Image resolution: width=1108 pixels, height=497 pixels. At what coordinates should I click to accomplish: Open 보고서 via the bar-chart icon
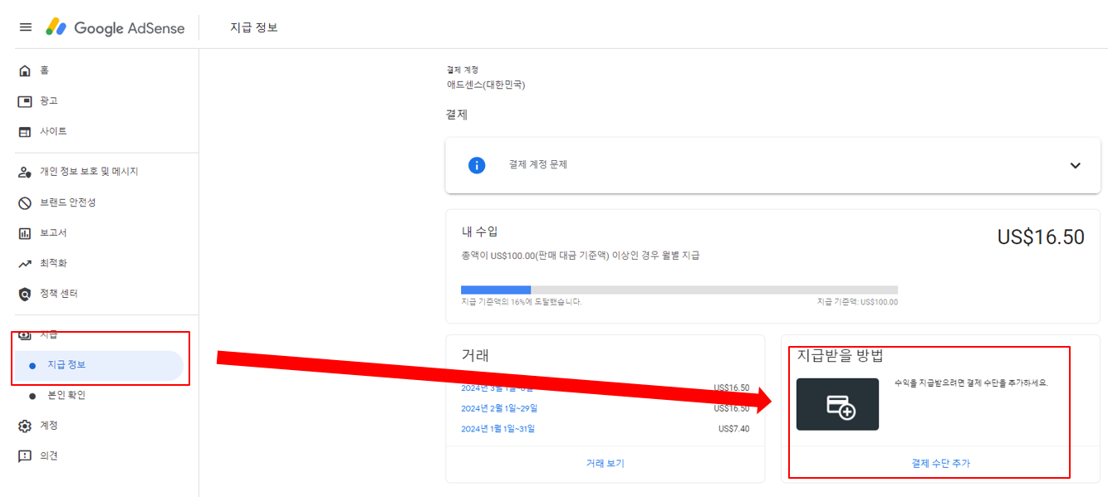point(26,232)
